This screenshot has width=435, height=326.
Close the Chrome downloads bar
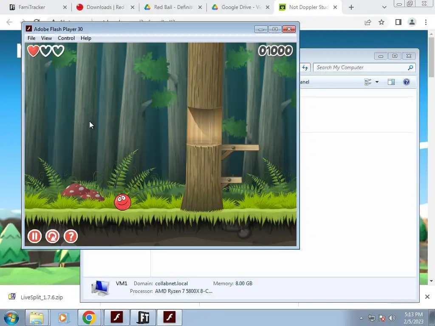427,297
